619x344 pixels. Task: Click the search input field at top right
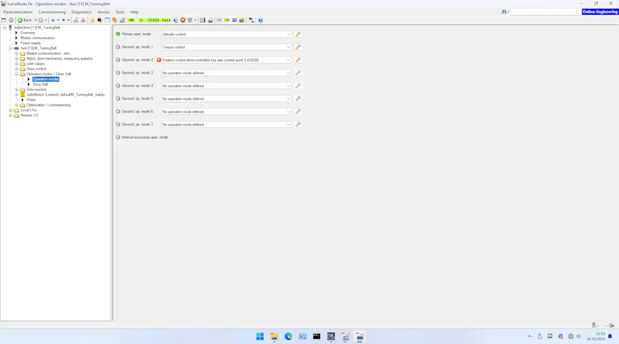click(x=545, y=12)
